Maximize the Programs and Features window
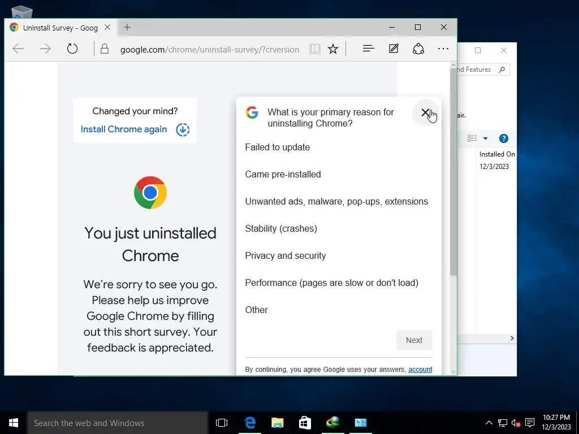Image resolution: width=579 pixels, height=434 pixels. pos(478,50)
